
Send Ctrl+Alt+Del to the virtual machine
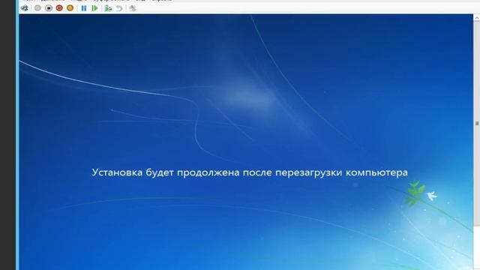click(x=25, y=8)
